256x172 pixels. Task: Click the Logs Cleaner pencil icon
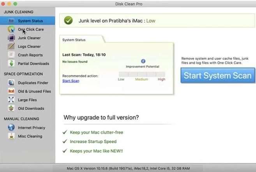[11, 46]
